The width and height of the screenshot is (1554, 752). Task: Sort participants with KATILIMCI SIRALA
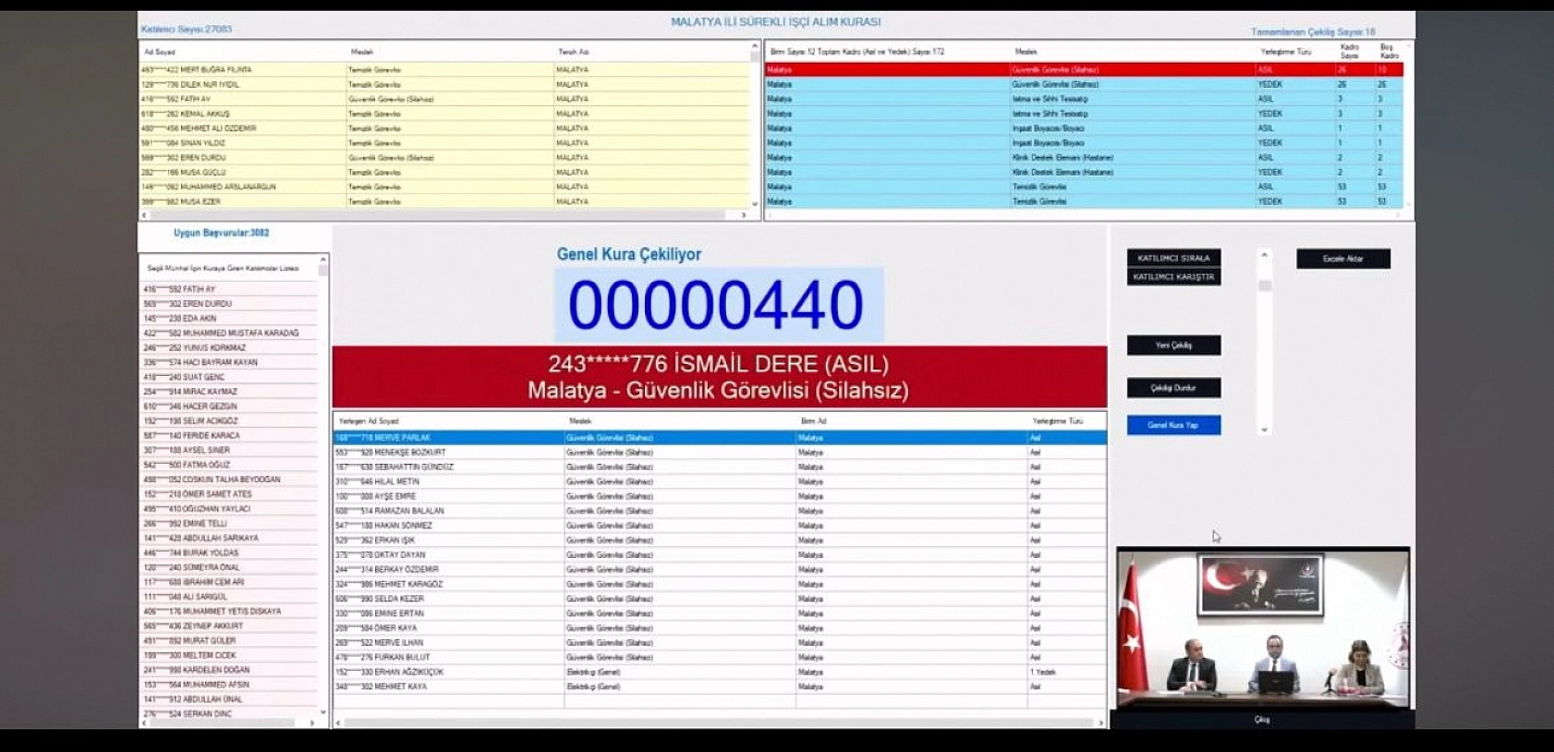tap(1172, 258)
